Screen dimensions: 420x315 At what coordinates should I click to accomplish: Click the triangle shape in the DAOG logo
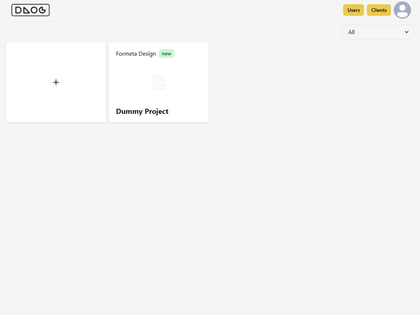pyautogui.click(x=26, y=10)
